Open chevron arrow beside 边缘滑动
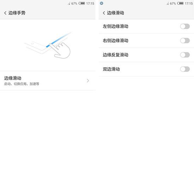This screenshot has height=169, width=194. point(88,81)
